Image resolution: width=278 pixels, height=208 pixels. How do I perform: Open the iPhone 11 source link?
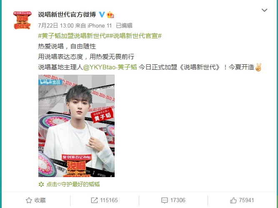click(100, 26)
